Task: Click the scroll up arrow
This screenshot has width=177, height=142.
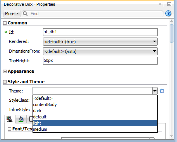Action: point(172,21)
